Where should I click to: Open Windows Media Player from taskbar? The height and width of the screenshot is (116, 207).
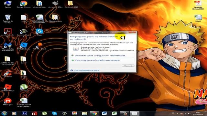(x=14, y=113)
